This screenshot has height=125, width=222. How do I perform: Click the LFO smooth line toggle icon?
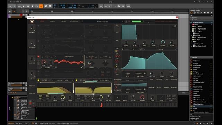tap(141, 49)
